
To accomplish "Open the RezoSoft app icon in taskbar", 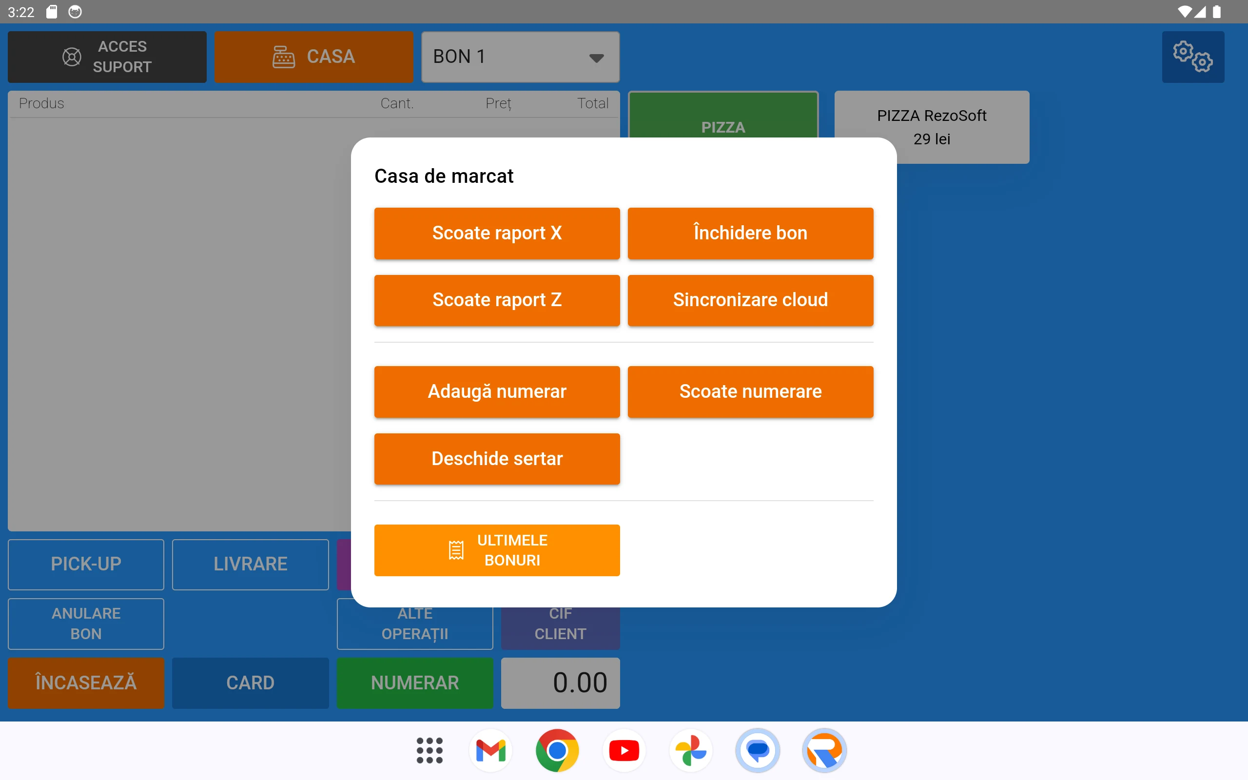I will (x=824, y=750).
